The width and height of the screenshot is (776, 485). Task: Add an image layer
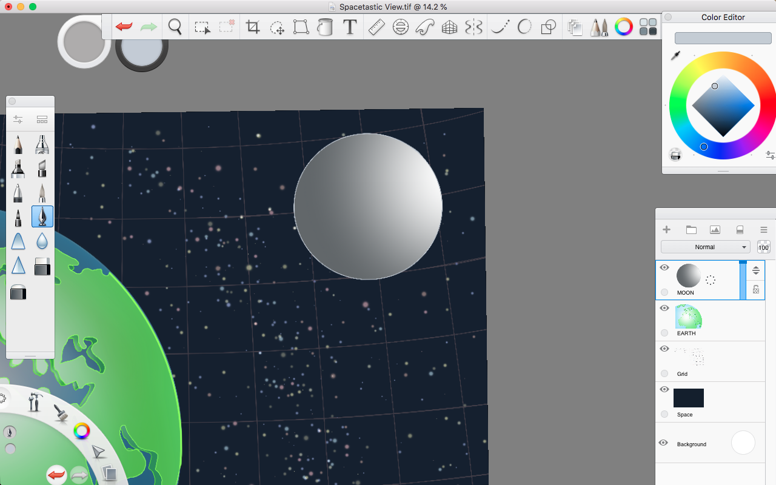715,230
